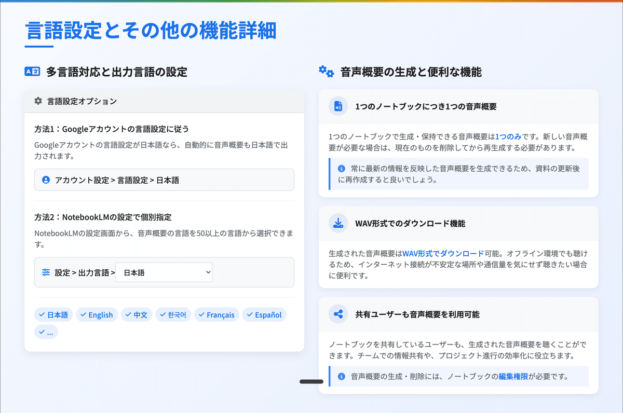Viewport: 623px width, 413px height.
Task: Expand the "..." chip for more languages
Action: pyautogui.click(x=46, y=332)
